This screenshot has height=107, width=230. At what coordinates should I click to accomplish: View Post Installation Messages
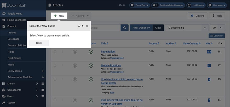coord(168,5)
